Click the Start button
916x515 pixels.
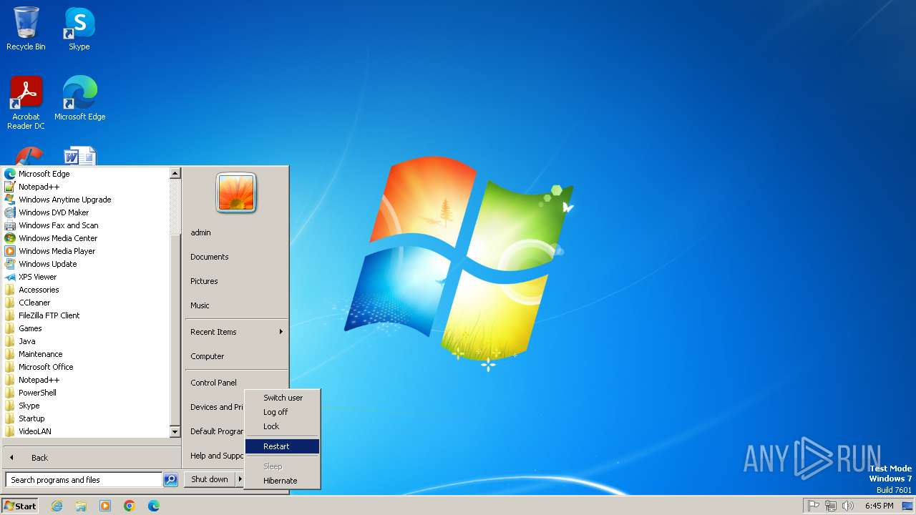20,506
